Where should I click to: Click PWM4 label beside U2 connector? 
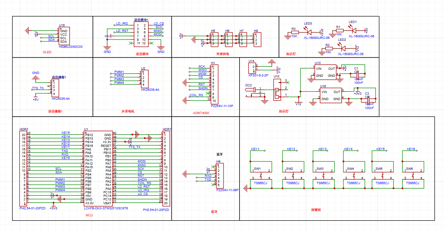pyautogui.click(x=119, y=83)
